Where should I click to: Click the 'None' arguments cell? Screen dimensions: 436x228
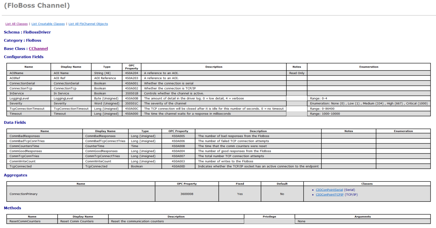363,221
